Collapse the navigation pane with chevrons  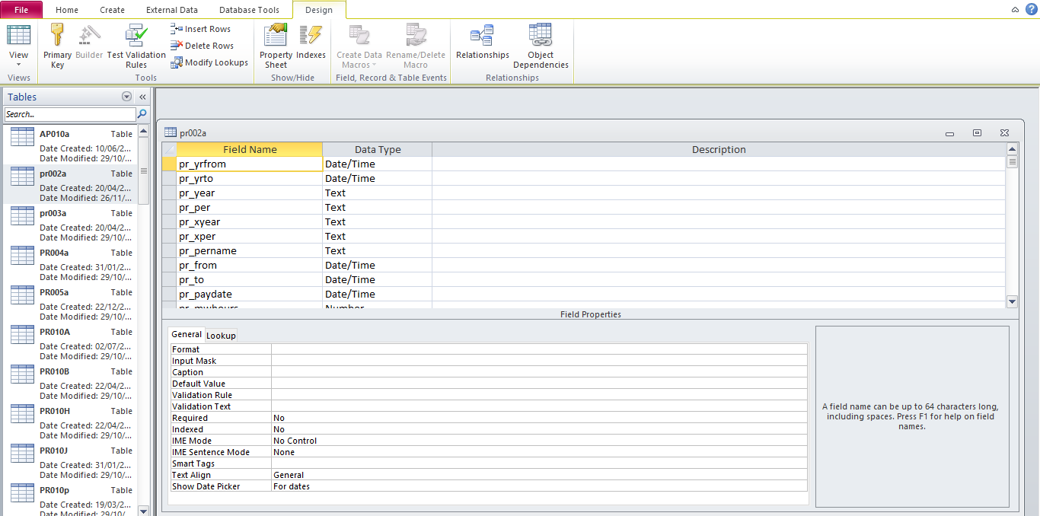[142, 97]
